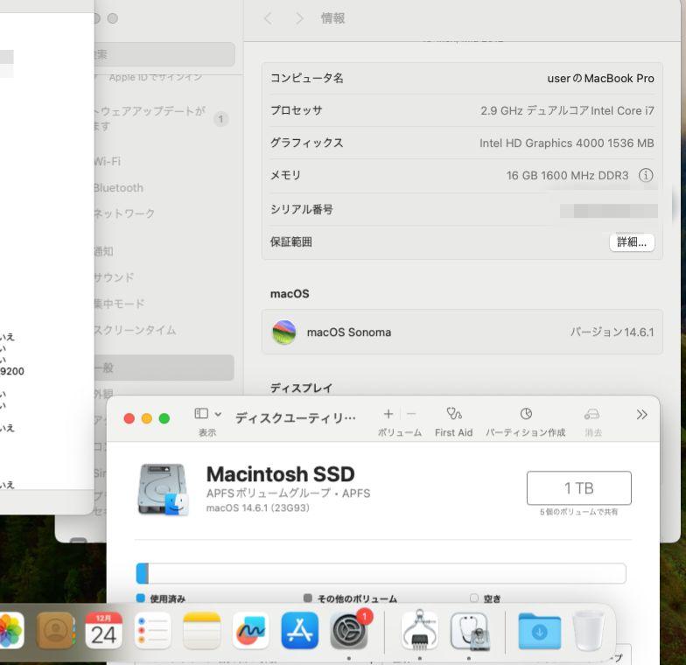The height and width of the screenshot is (665, 686).
Task: Click the シリアル番号 label
Action: (x=301, y=210)
